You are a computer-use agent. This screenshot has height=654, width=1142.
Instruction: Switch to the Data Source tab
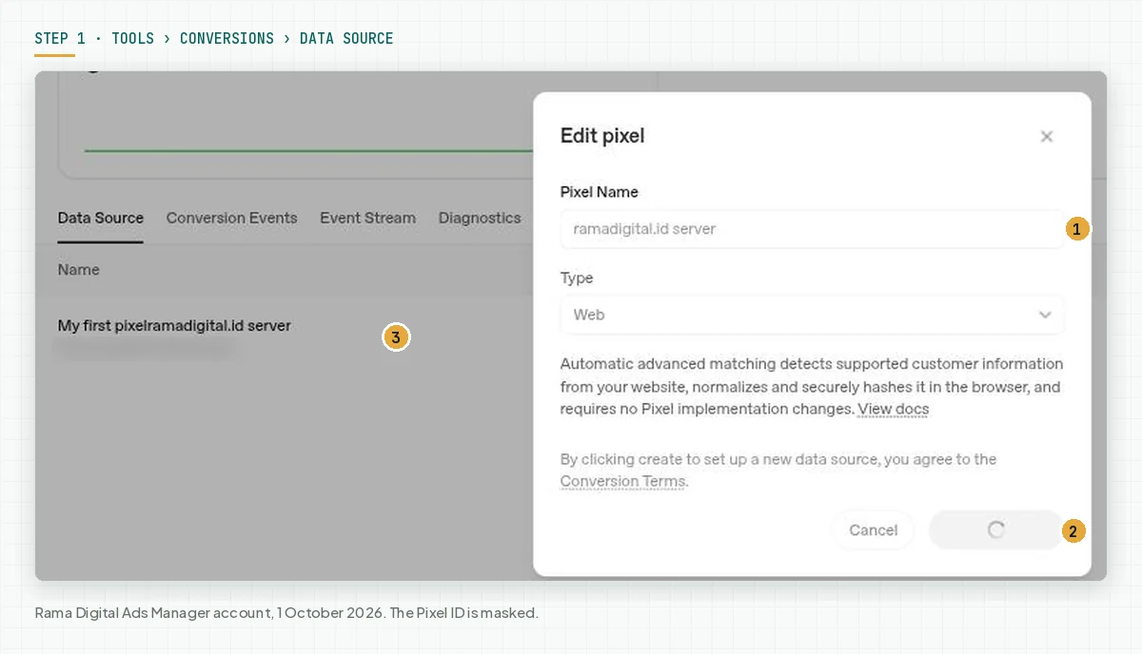[x=101, y=218]
